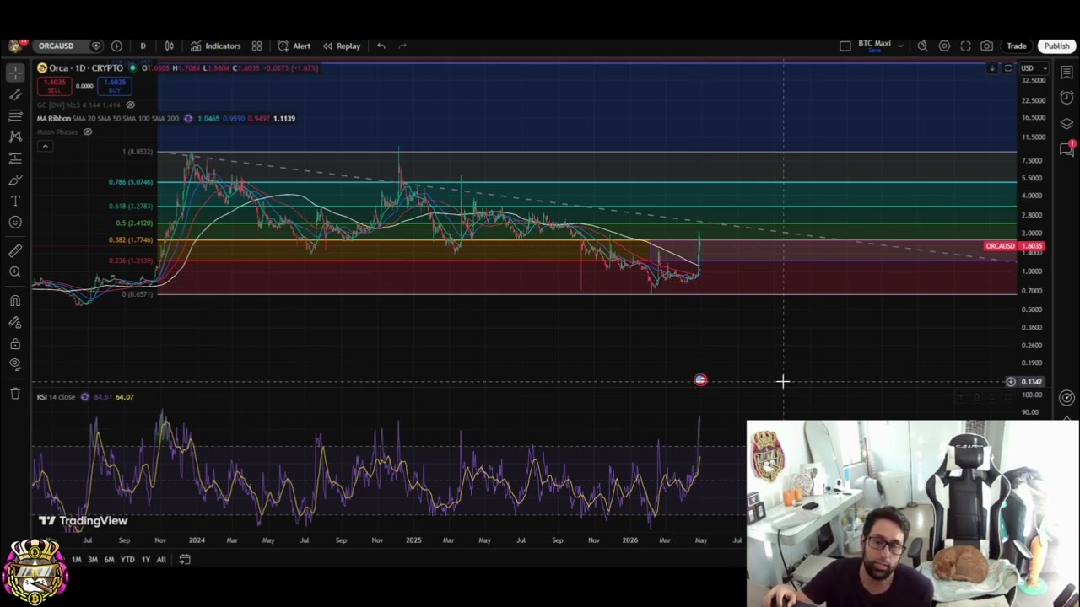1080x607 pixels.
Task: Collapse the indicator legend chevron
Action: [45, 146]
